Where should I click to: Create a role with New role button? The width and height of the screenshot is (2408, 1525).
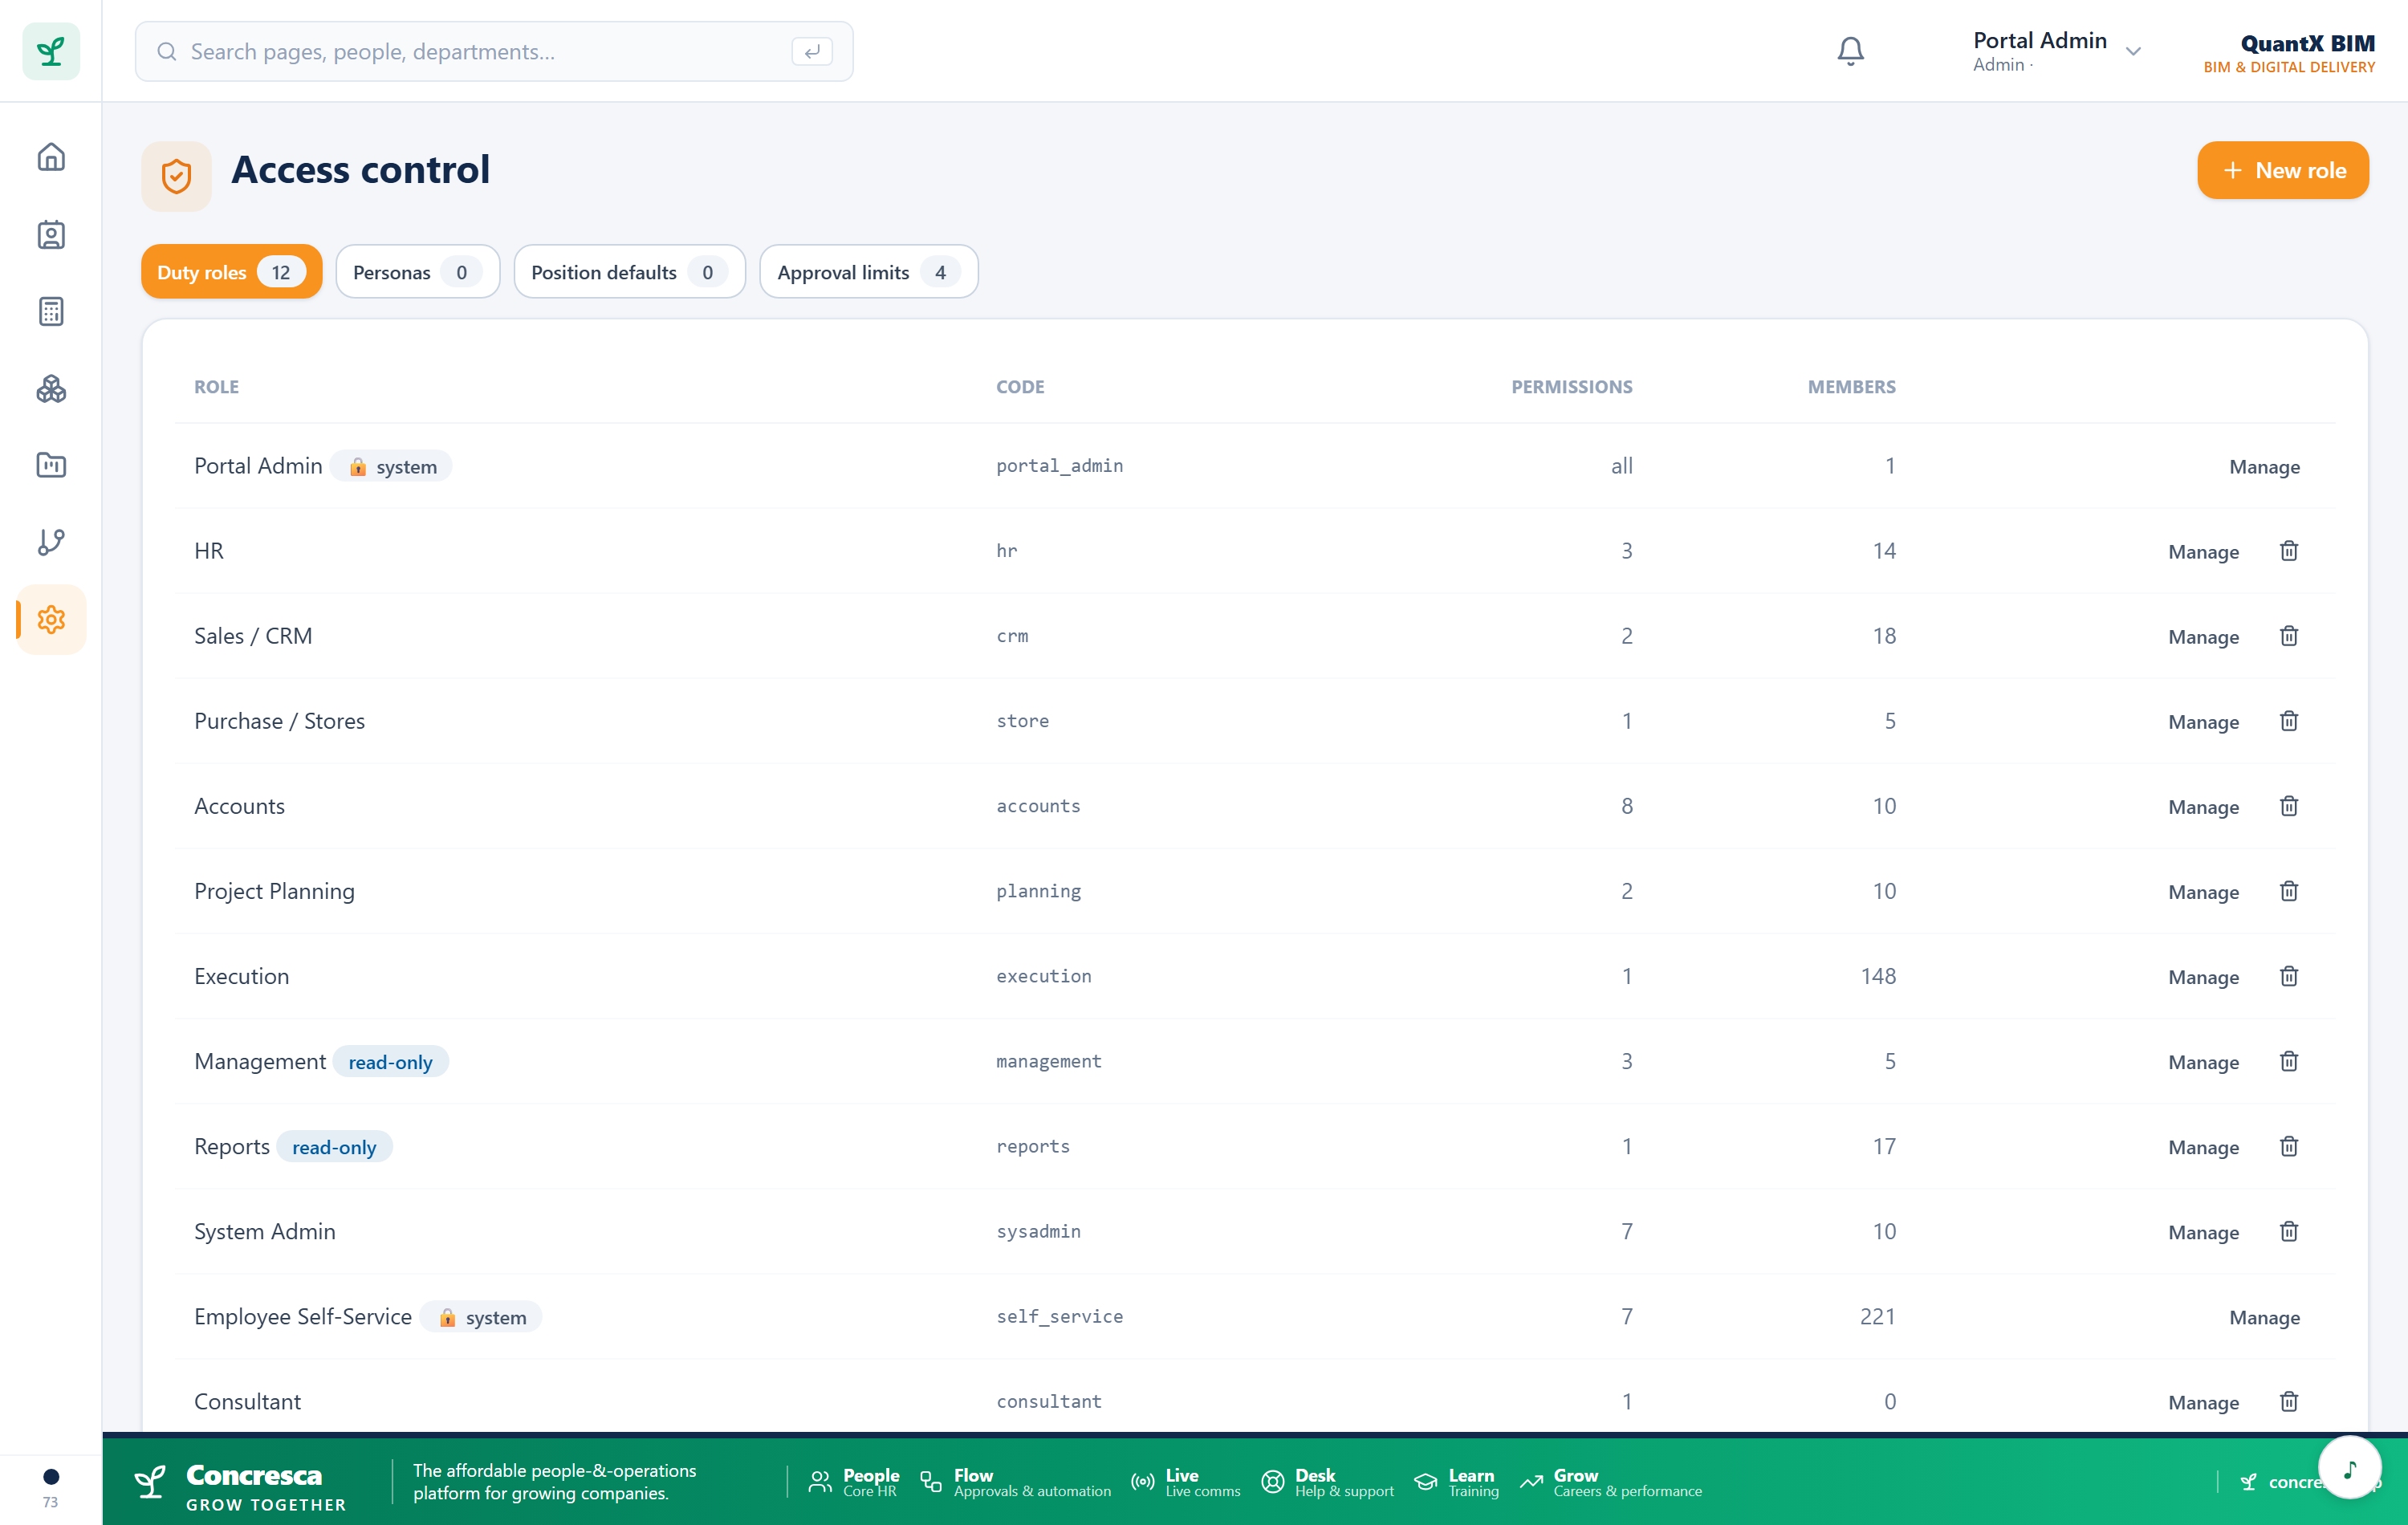(x=2282, y=170)
